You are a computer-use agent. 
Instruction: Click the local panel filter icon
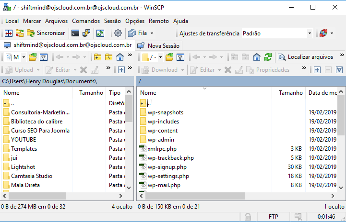coord(43,57)
